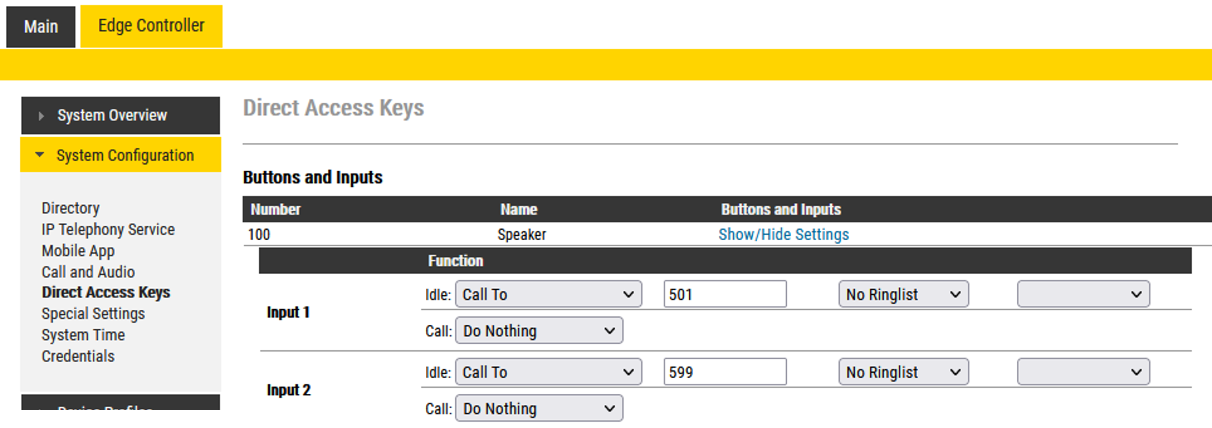The height and width of the screenshot is (428, 1212).
Task: Select Call and Audio menu item
Action: [x=88, y=272]
